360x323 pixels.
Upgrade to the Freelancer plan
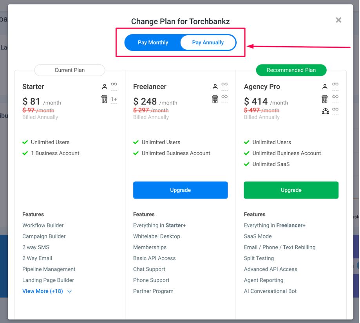pos(180,190)
